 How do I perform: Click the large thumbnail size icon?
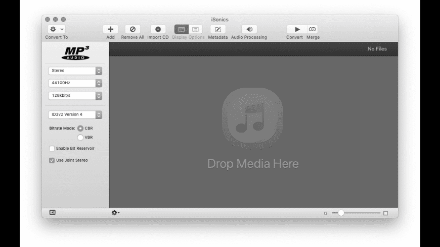pyautogui.click(x=385, y=213)
